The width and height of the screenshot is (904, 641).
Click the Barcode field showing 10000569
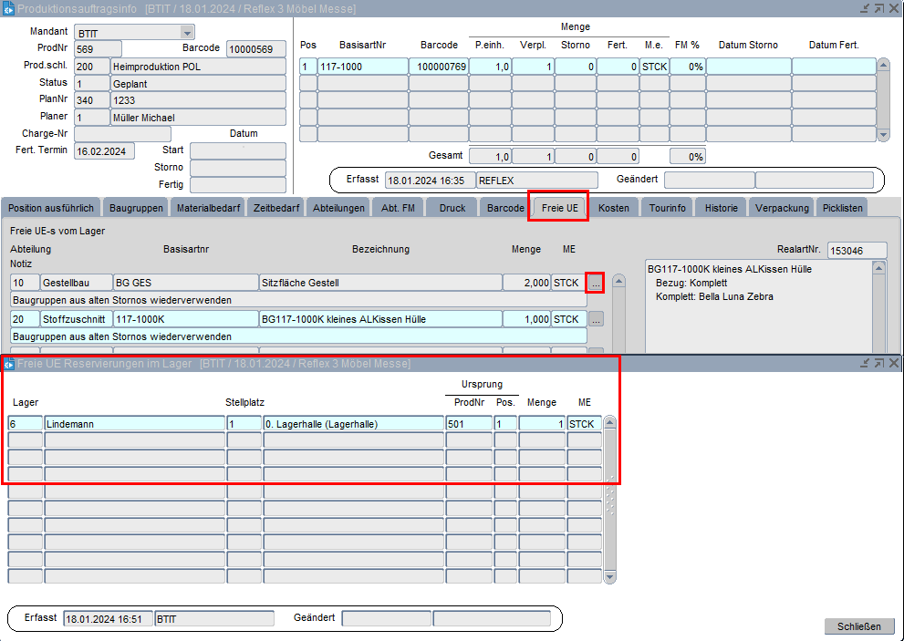point(256,49)
